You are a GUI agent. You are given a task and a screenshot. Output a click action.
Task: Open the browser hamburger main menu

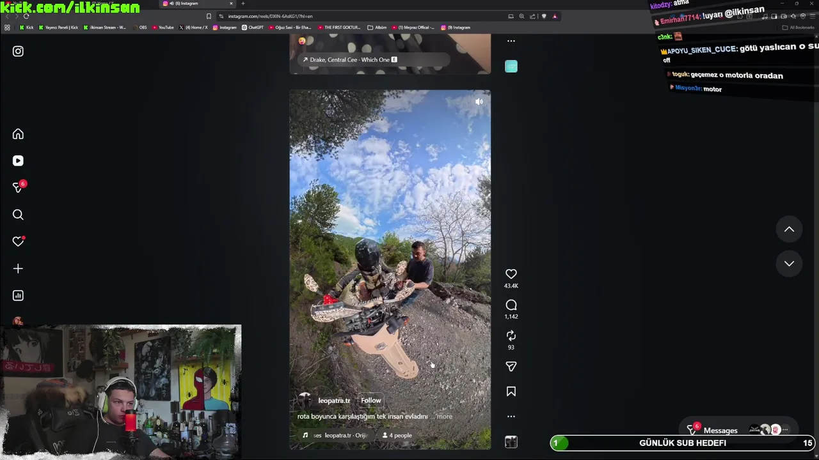pos(813,16)
